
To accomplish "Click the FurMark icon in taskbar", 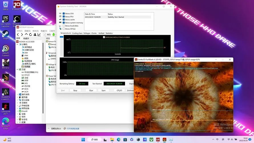I will tap(164, 139).
